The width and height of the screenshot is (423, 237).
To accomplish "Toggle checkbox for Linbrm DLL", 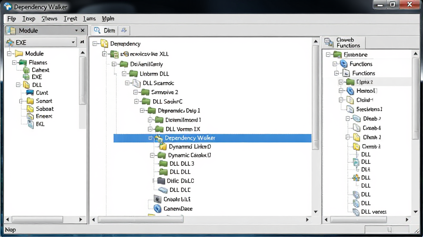I will [x=124, y=74].
